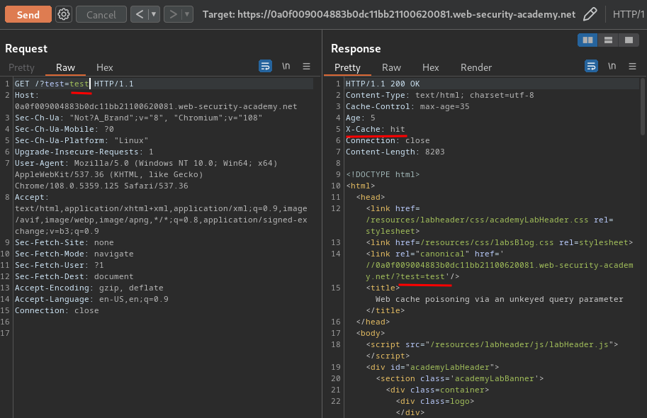Click 'Web cache poisoning' title text

pyautogui.click(x=500, y=299)
